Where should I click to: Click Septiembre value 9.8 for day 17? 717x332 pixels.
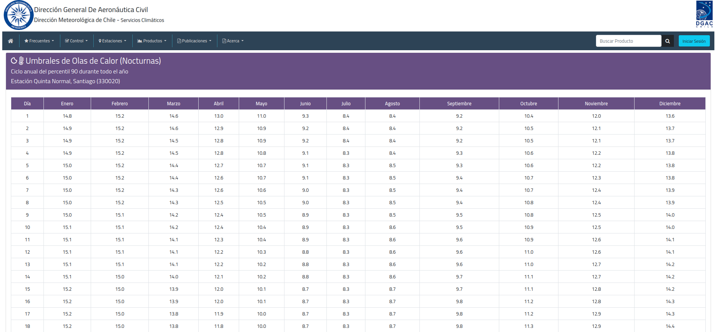tap(459, 314)
